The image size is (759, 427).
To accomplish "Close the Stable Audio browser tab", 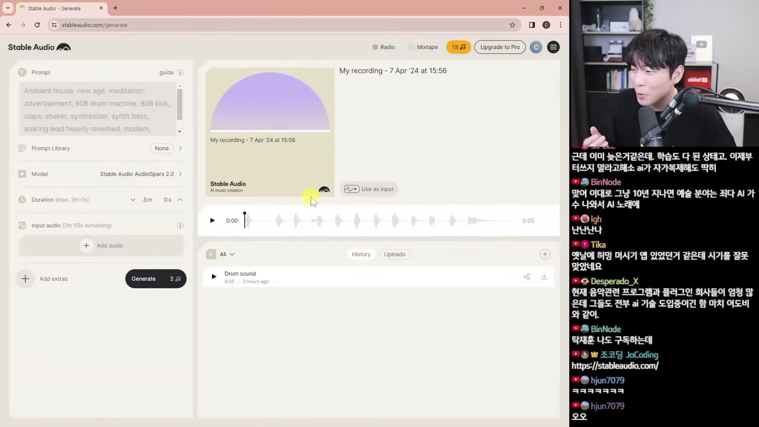I will point(101,8).
